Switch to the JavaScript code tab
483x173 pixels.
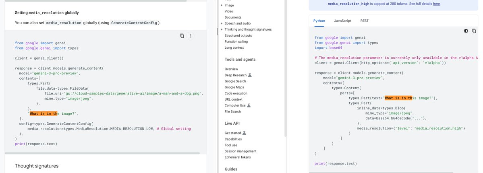pos(342,21)
